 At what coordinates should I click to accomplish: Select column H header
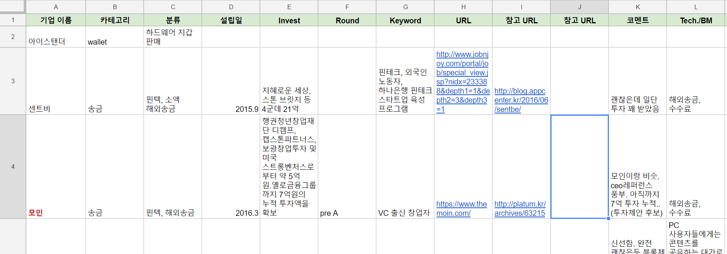[x=463, y=7]
